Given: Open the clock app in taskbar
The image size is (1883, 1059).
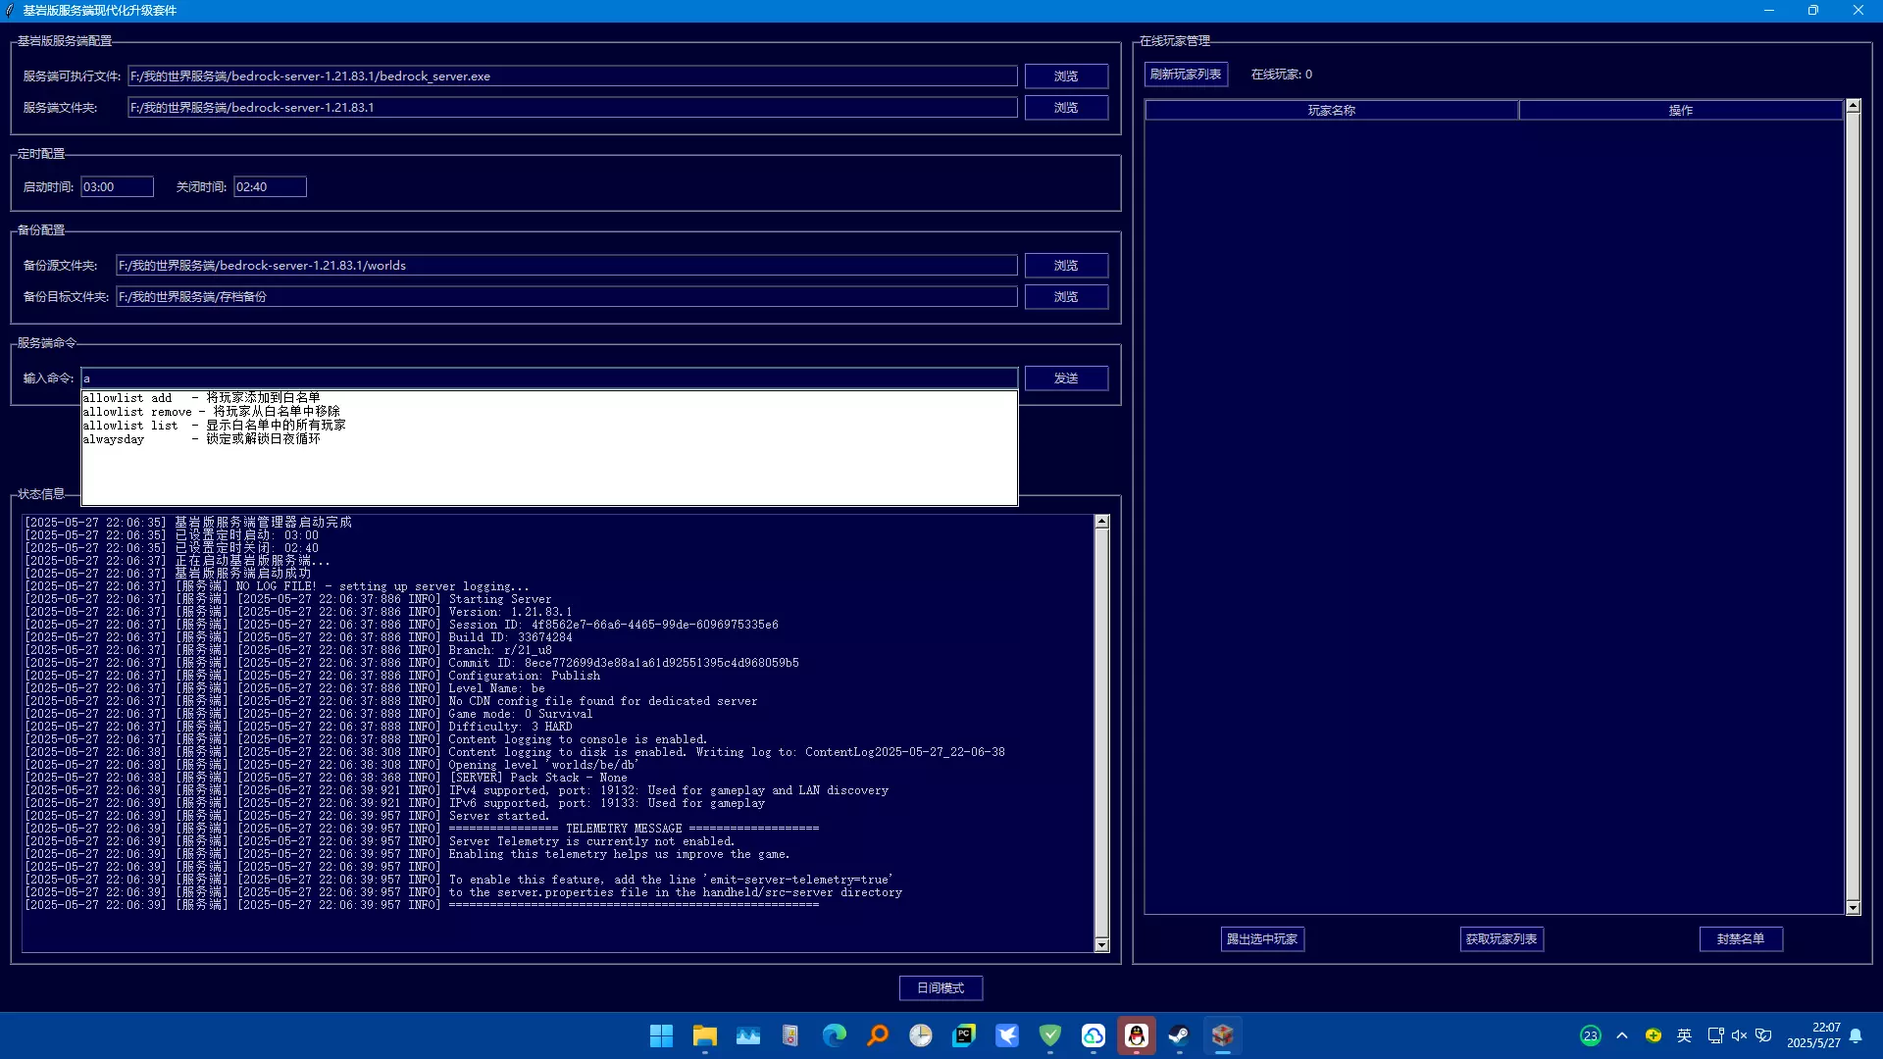Looking at the screenshot, I should tap(920, 1035).
